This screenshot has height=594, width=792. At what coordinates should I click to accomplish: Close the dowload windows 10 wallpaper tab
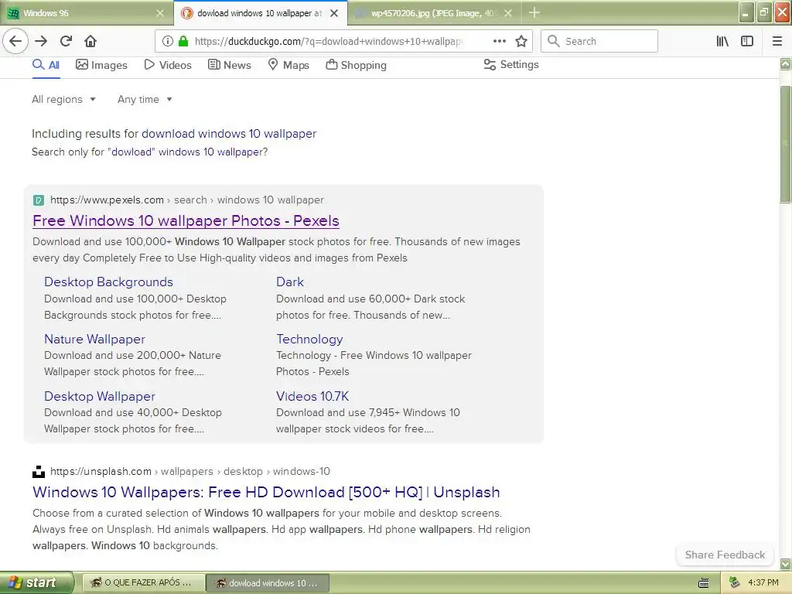click(x=334, y=13)
